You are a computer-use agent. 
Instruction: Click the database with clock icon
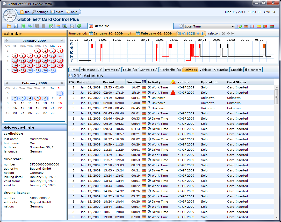pos(51,26)
